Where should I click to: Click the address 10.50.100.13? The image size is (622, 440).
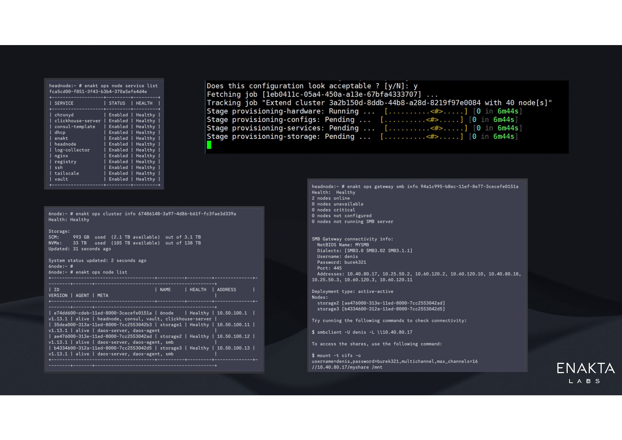click(233, 348)
